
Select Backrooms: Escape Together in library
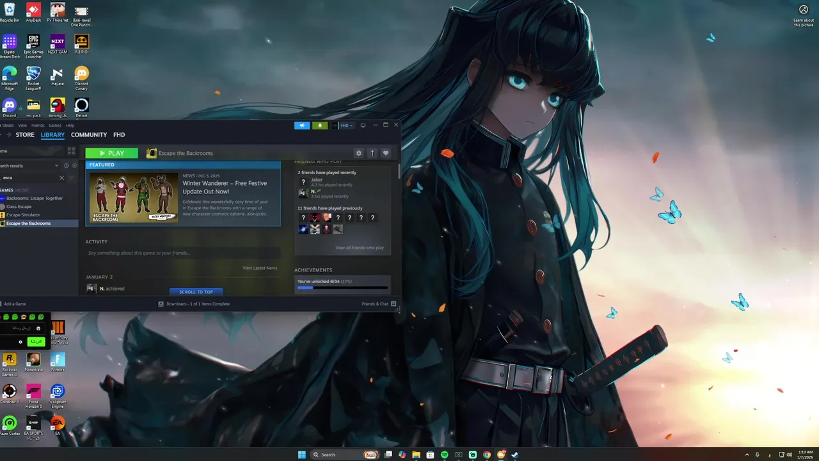tap(35, 198)
